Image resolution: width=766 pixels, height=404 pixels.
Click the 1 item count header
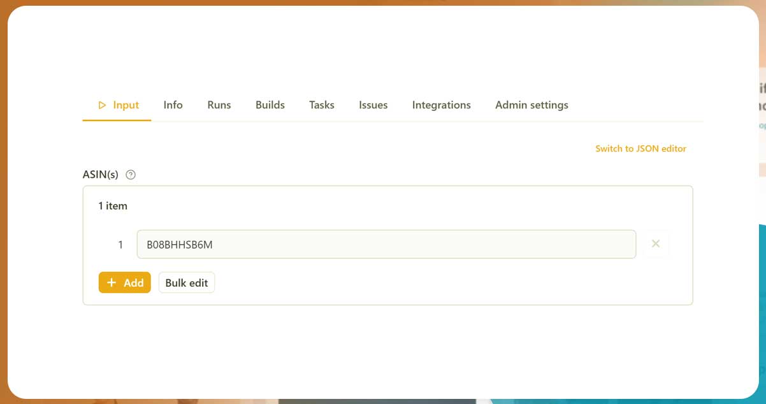click(113, 205)
